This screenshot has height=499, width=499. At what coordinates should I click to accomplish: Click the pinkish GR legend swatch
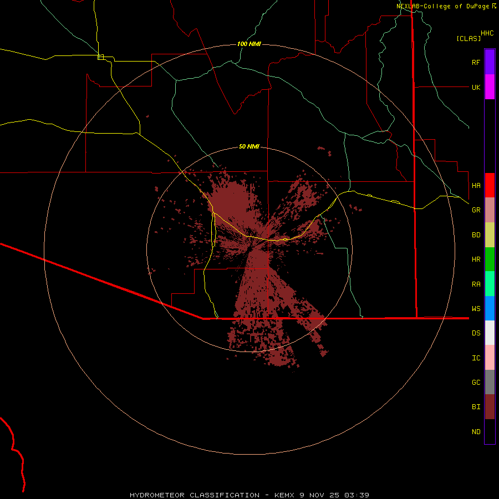point(490,210)
